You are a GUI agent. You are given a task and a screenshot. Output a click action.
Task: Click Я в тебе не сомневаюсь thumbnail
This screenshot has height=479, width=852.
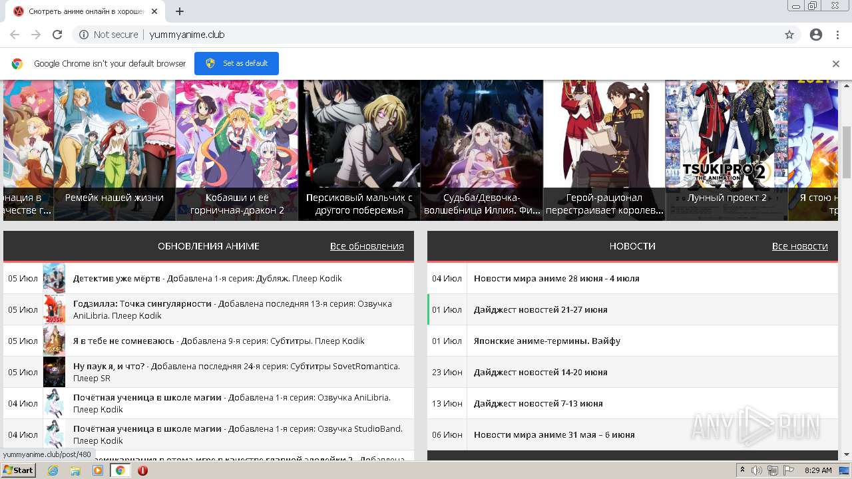pos(54,341)
